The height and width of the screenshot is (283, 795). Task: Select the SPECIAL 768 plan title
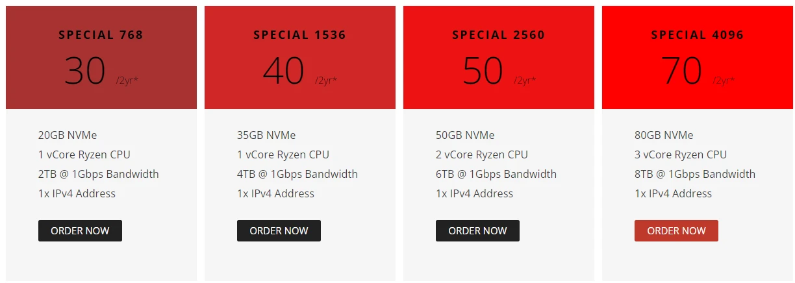[x=101, y=35]
